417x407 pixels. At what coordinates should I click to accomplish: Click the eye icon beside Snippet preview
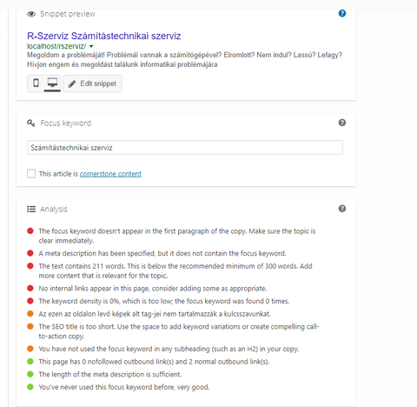point(31,14)
